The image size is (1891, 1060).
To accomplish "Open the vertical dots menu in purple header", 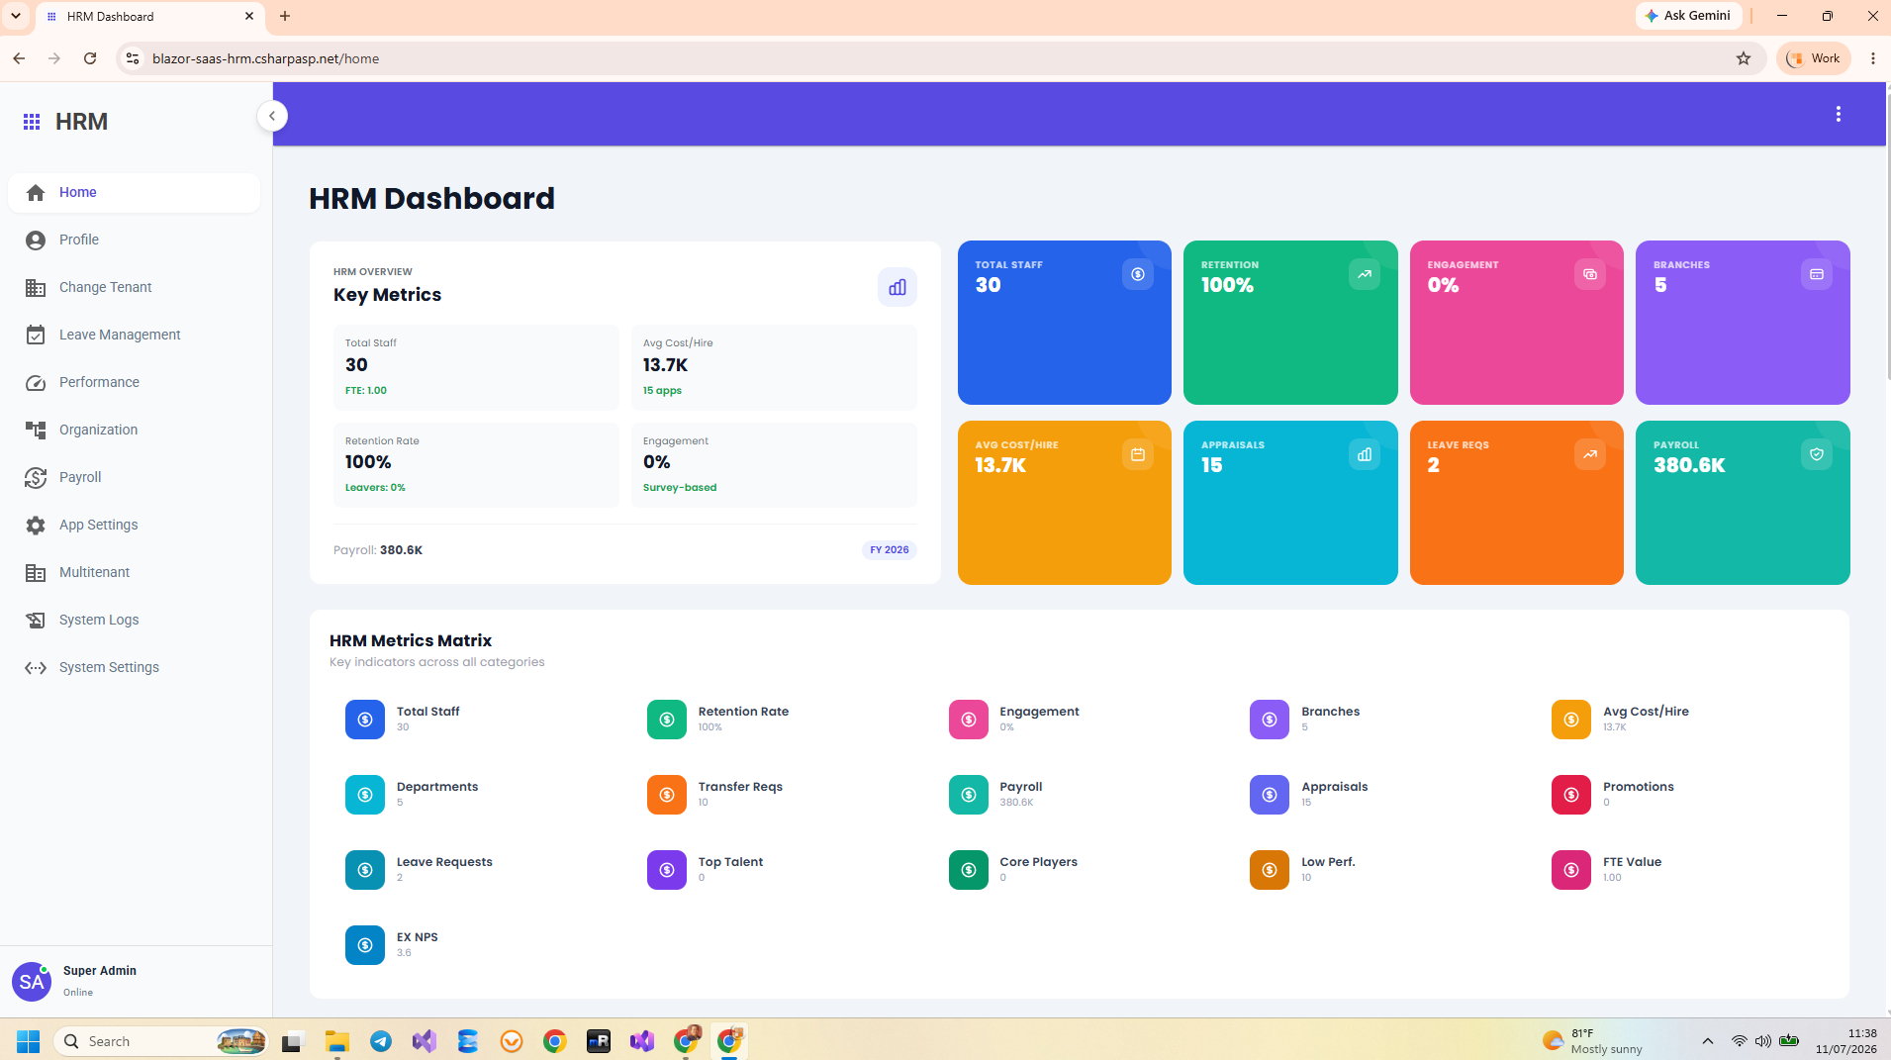I will pyautogui.click(x=1839, y=115).
